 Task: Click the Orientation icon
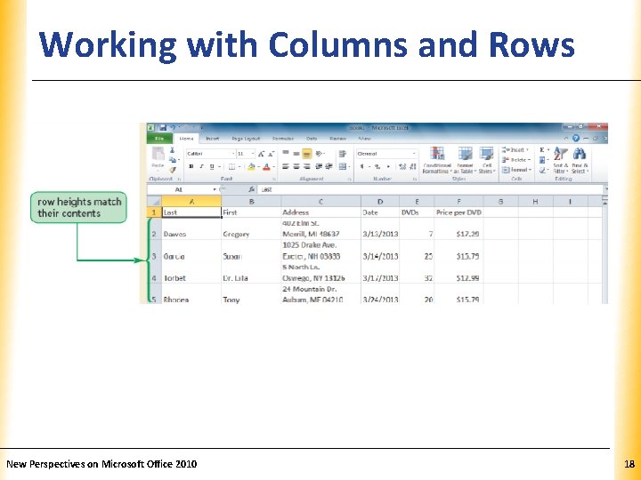point(320,154)
